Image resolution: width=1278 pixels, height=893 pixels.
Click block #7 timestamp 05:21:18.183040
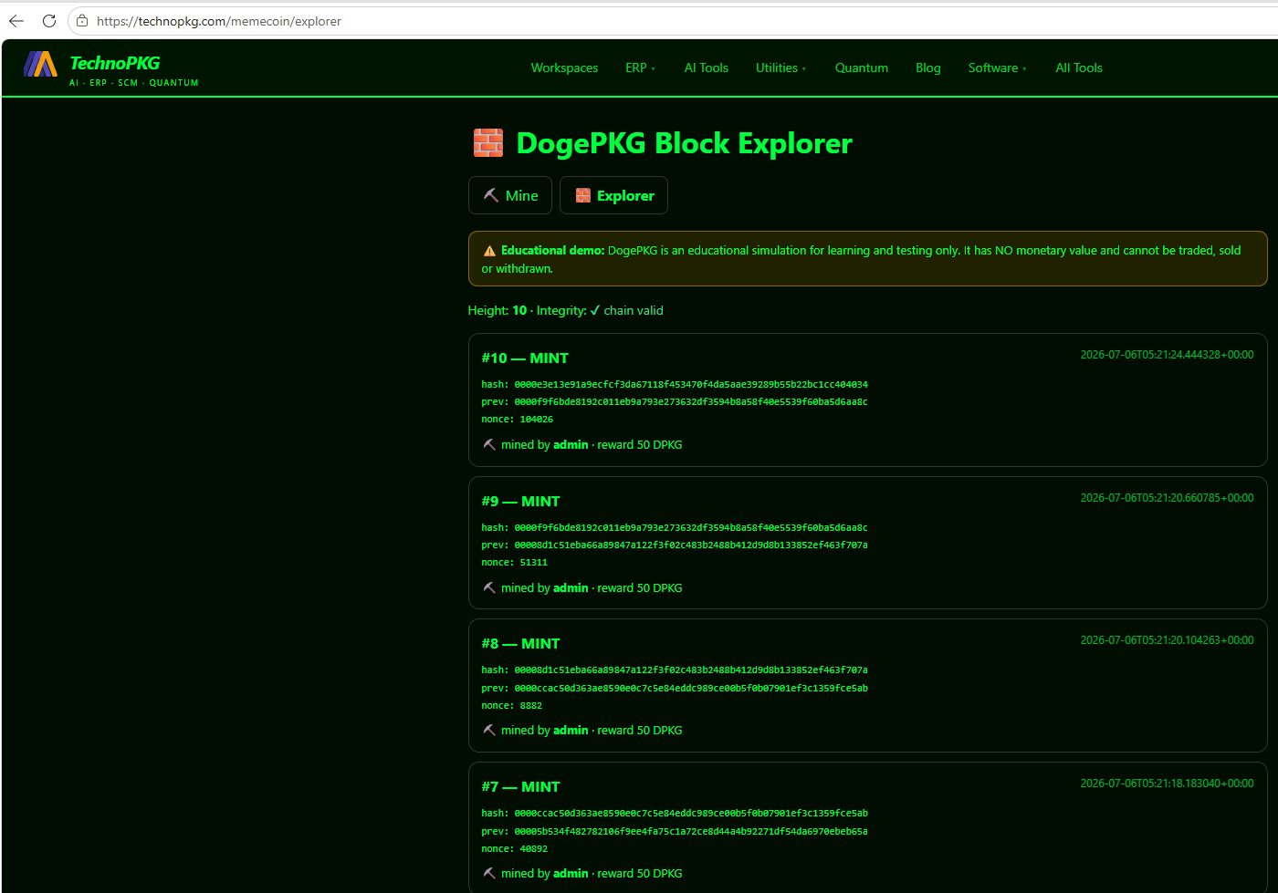[x=1167, y=784]
